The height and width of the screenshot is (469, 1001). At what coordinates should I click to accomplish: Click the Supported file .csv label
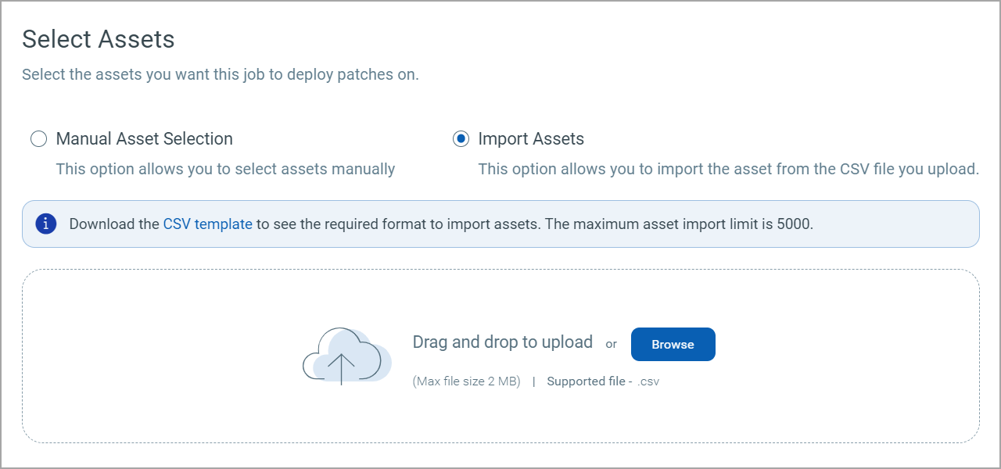click(602, 381)
